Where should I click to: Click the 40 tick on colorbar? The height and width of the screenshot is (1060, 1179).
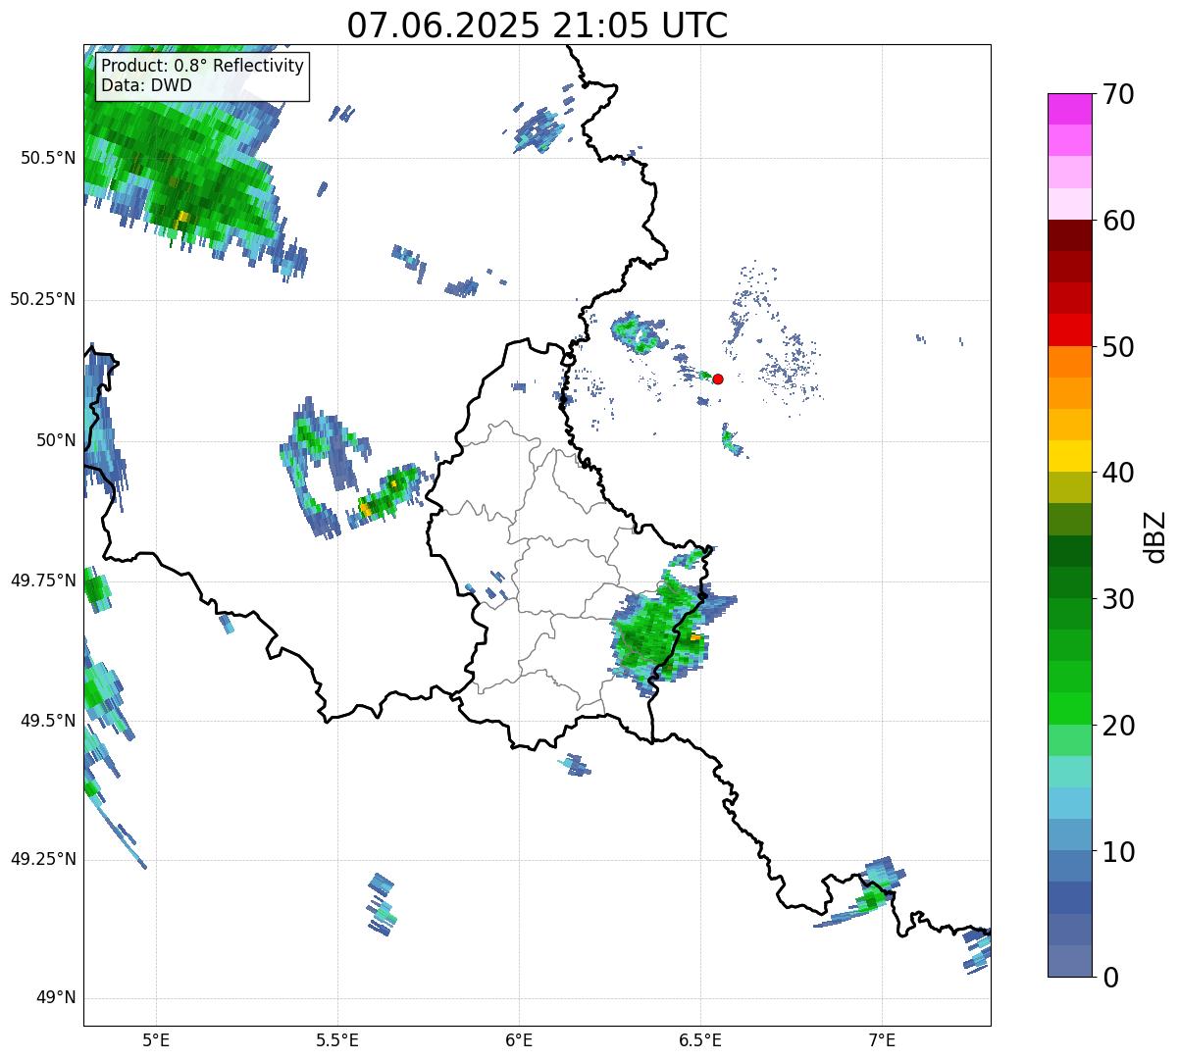coord(1118,473)
